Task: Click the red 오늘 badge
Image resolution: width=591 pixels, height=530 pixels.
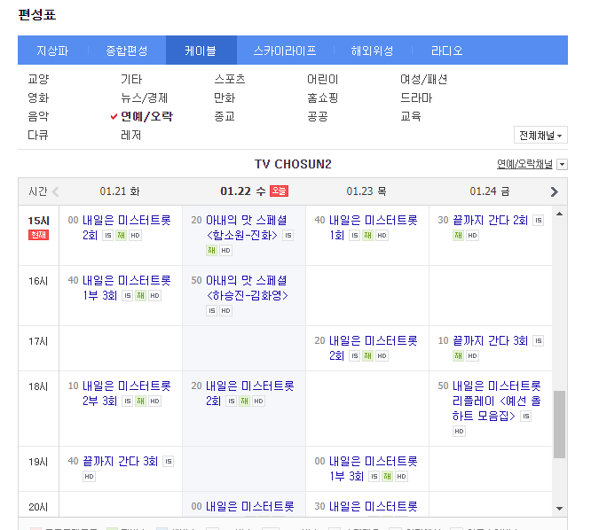Action: point(279,191)
